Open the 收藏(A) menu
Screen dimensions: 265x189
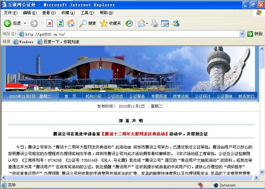68,13
